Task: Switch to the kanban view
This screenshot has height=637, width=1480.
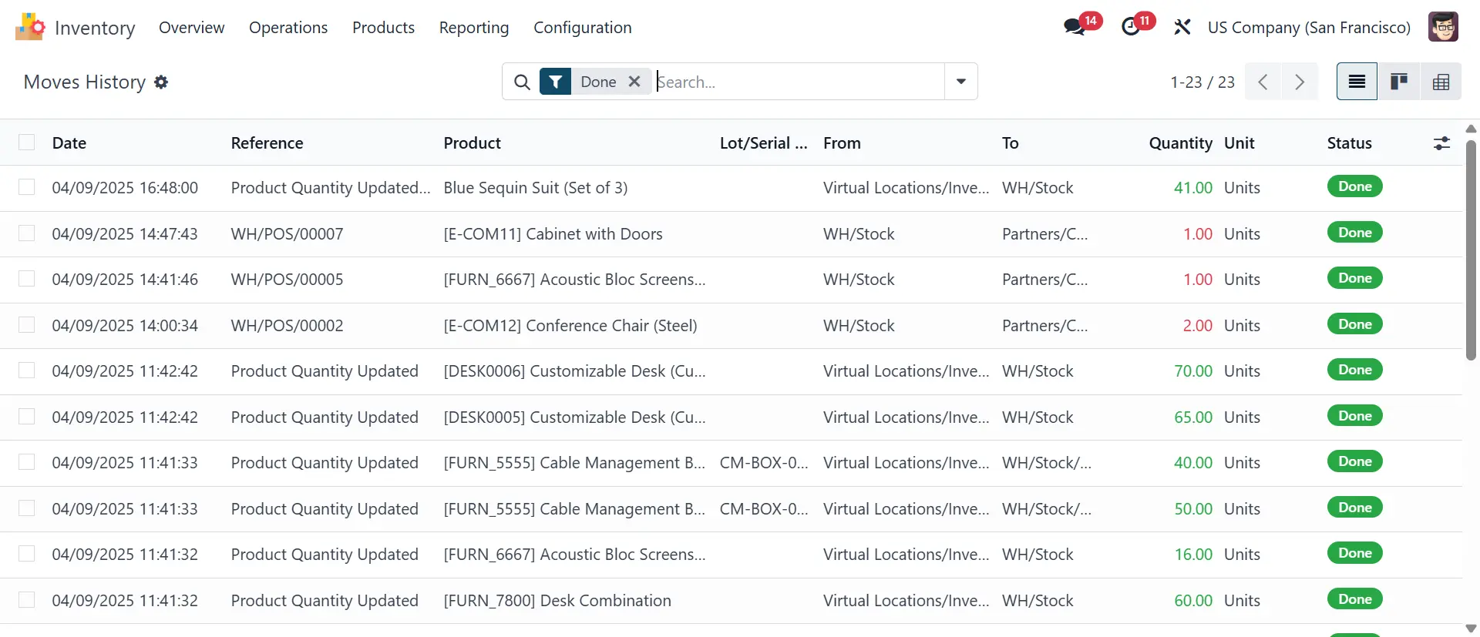Action: tap(1398, 82)
